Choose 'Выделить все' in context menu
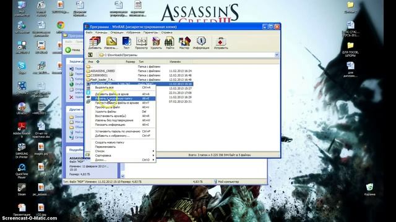396x222 pixels. pos(123,88)
